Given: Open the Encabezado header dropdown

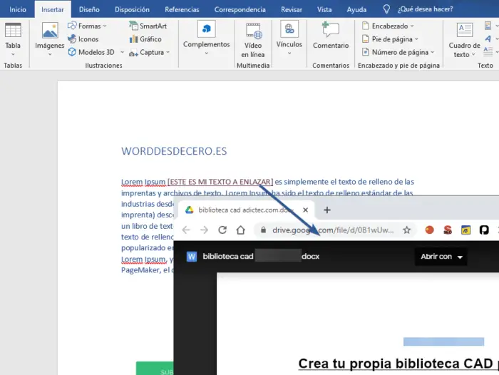Looking at the screenshot, I should point(388,26).
